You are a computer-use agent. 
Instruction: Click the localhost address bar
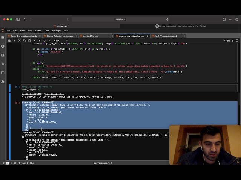[x=120, y=19]
